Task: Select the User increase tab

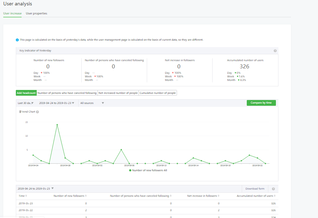Action: click(12, 13)
